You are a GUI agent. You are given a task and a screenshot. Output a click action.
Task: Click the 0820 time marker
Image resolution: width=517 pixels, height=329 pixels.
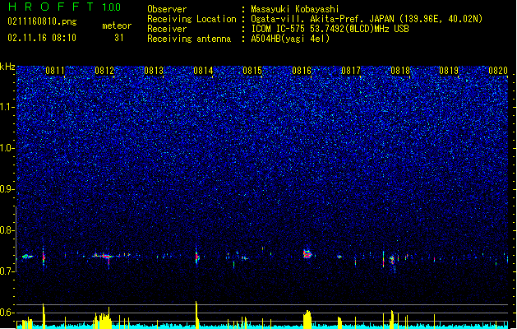[x=498, y=71]
